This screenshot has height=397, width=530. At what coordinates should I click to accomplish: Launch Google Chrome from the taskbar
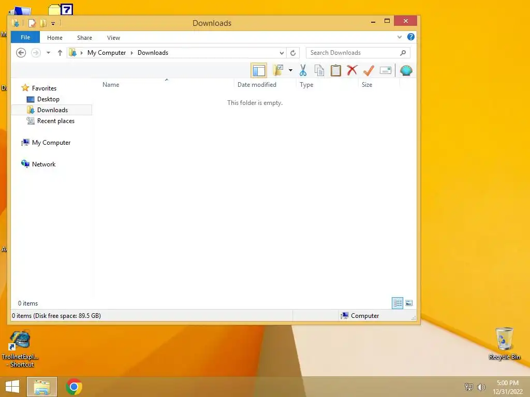click(x=74, y=387)
